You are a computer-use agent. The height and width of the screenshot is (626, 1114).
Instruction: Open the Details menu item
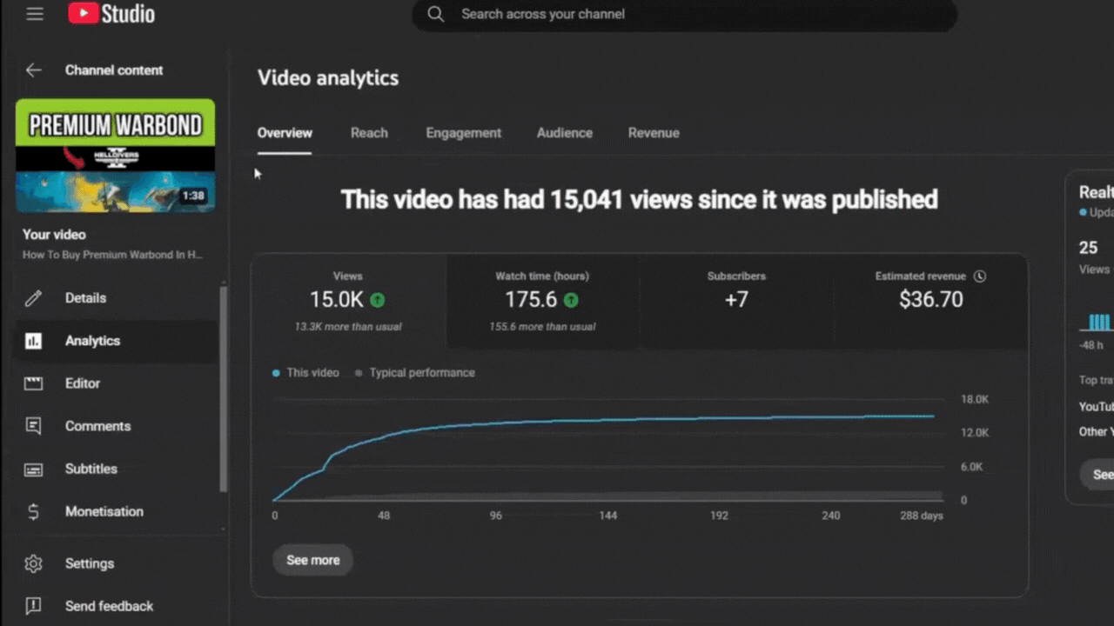(x=117, y=298)
